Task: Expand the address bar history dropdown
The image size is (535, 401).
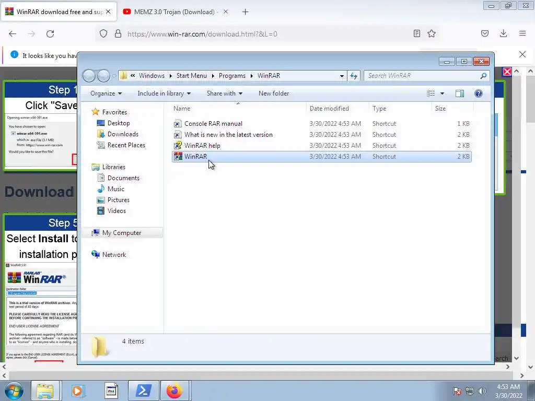Action: click(342, 76)
